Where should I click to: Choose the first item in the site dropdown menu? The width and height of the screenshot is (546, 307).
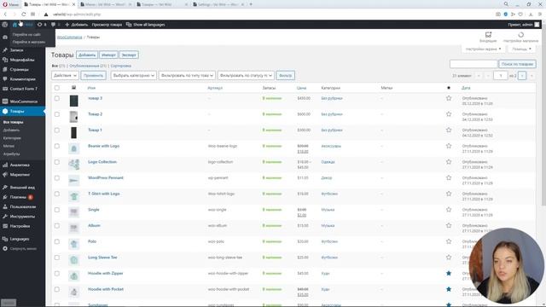tap(26, 35)
